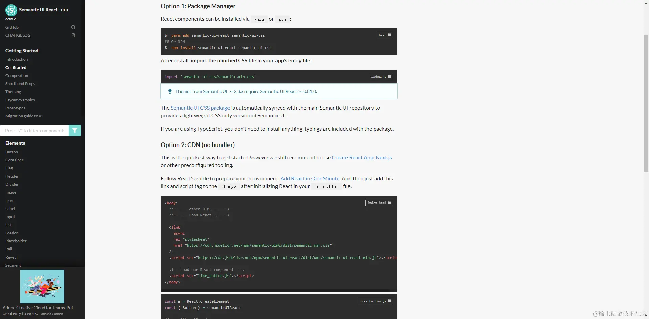Open the Divider component page
The image size is (649, 319).
tap(12, 184)
